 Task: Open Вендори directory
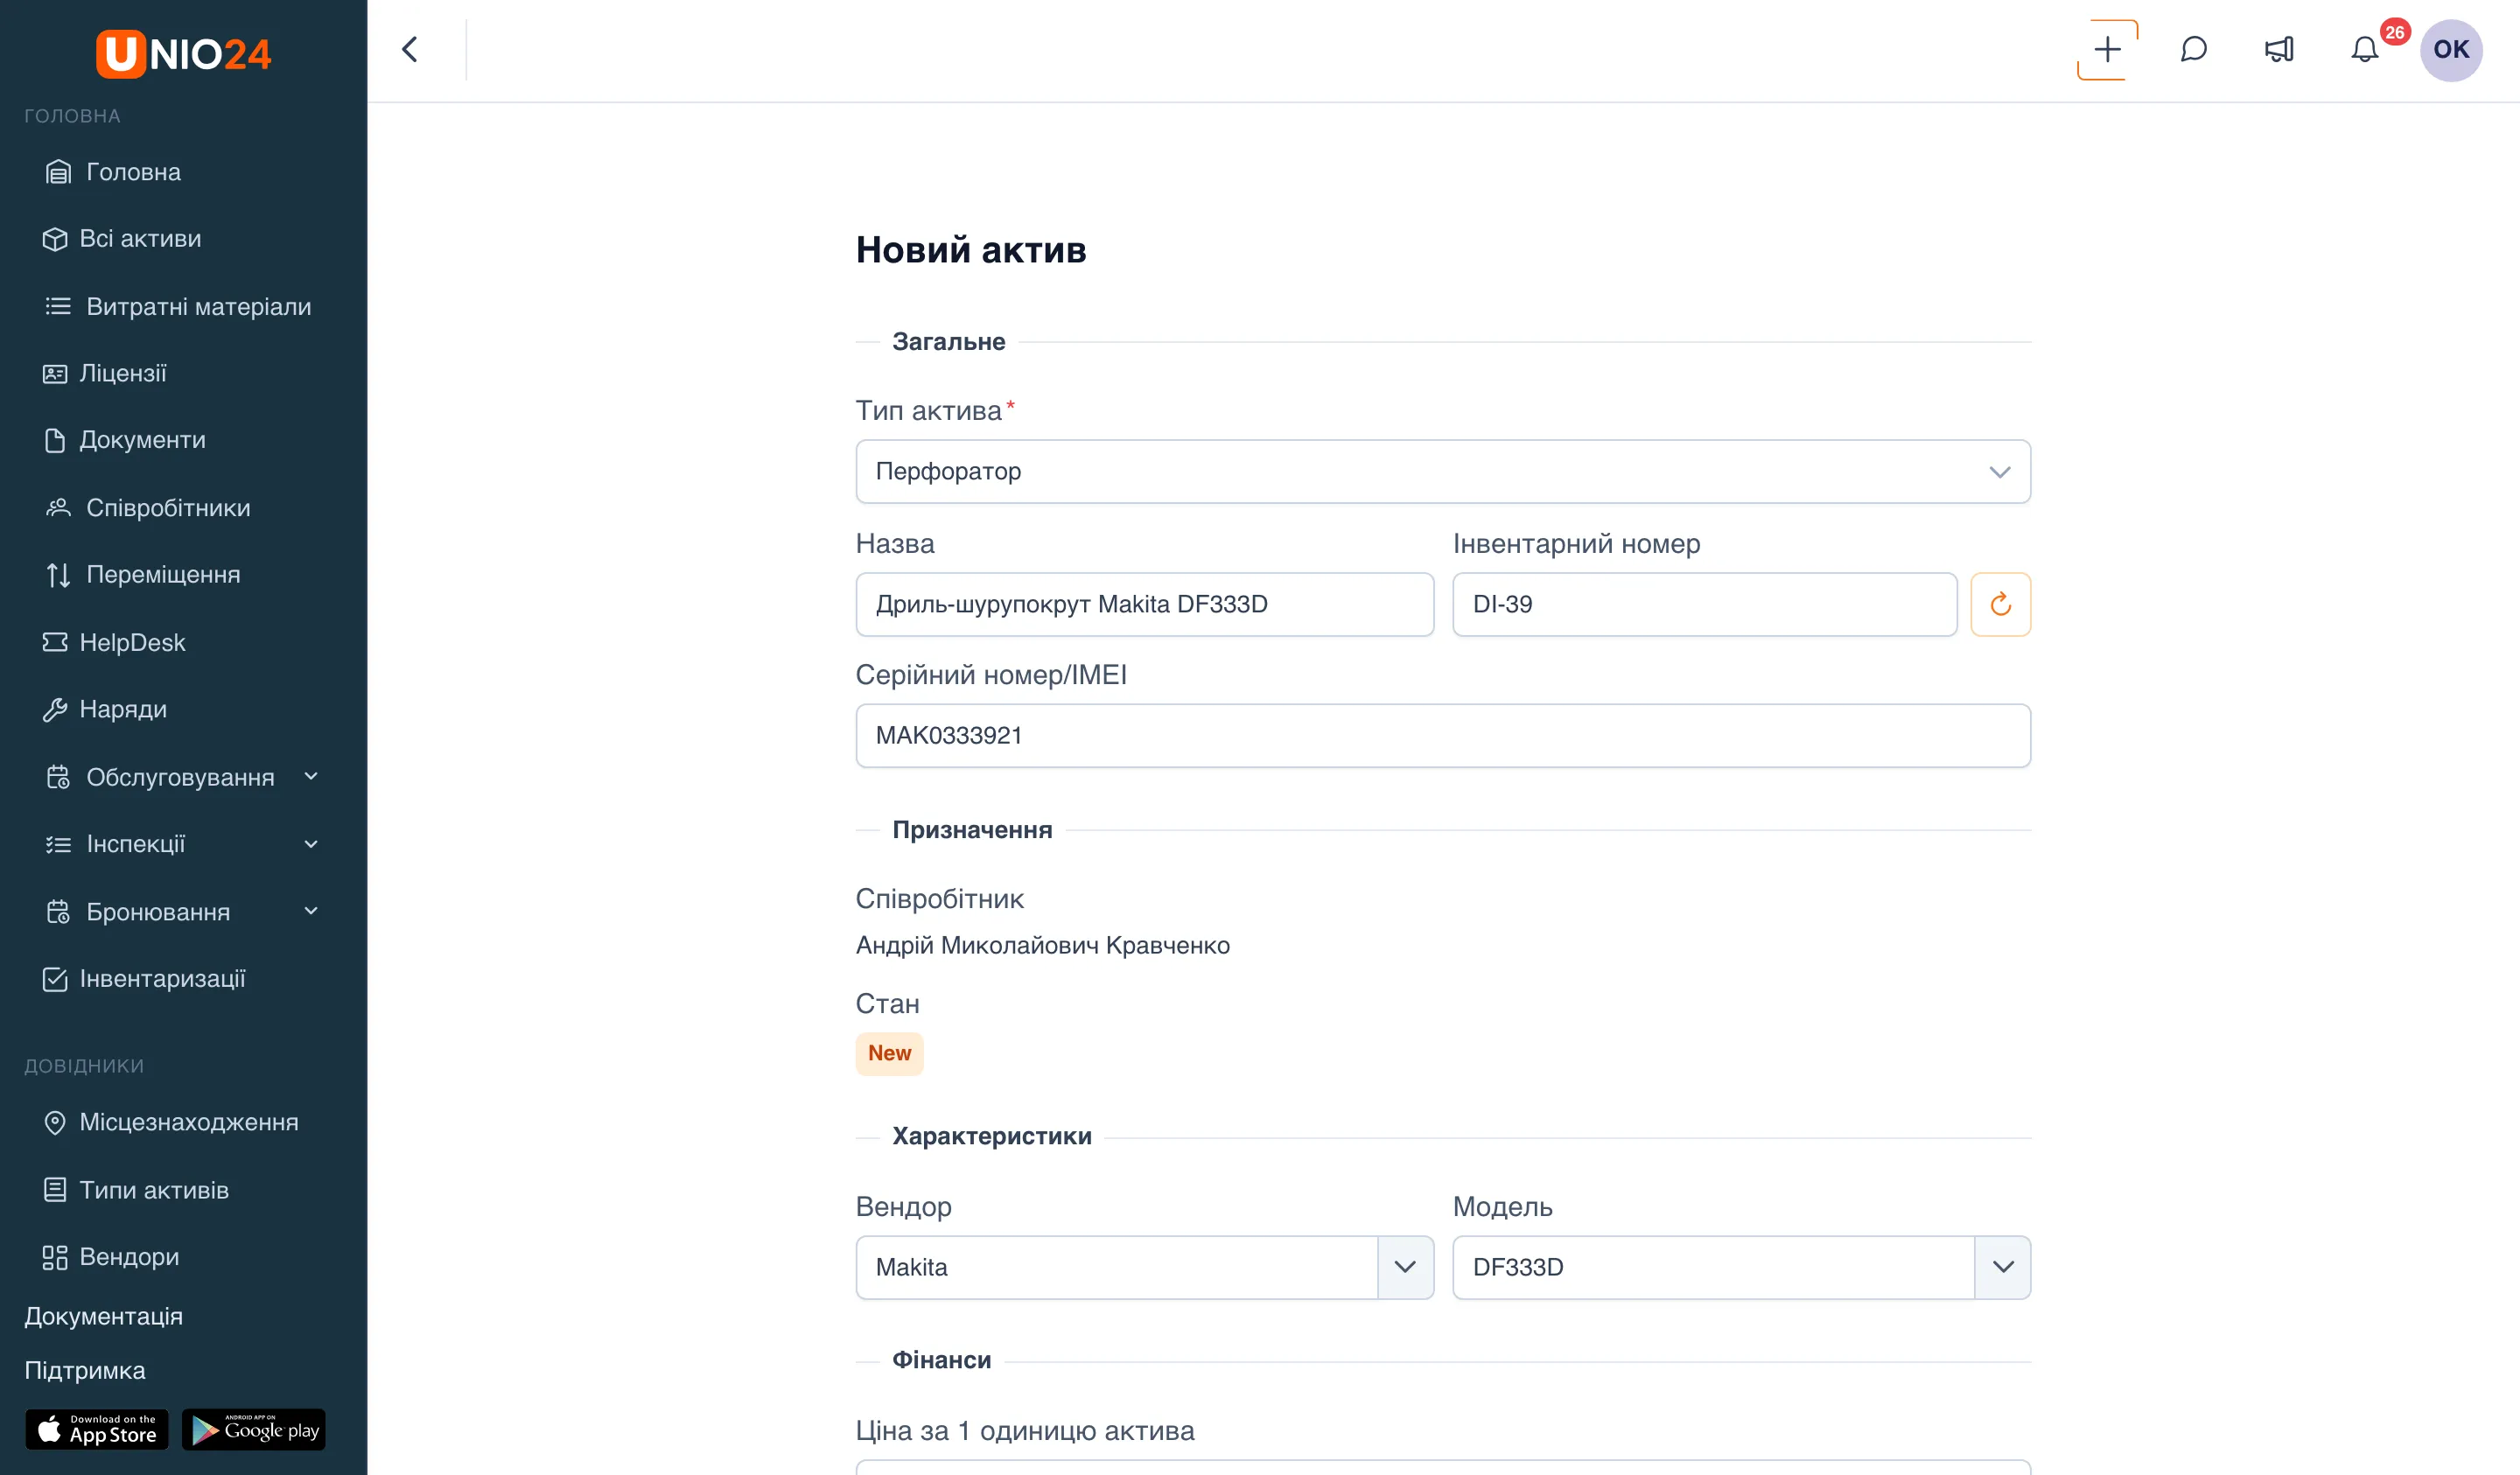point(111,1257)
